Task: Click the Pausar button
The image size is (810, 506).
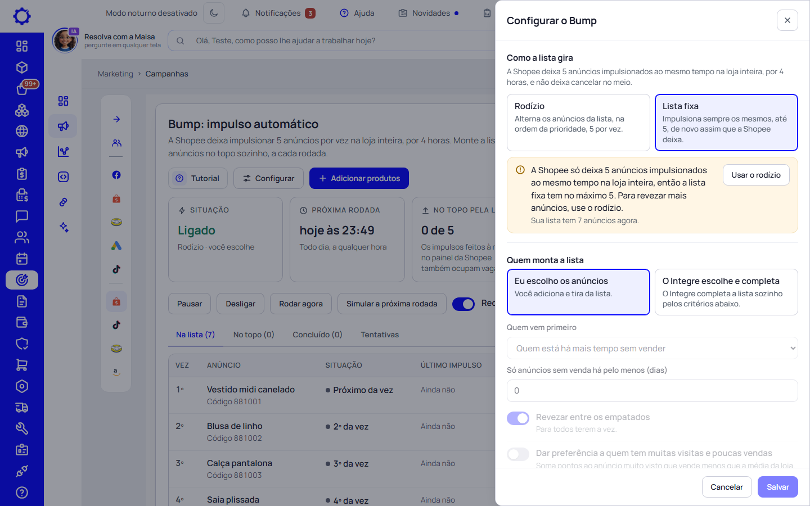Action: pyautogui.click(x=190, y=304)
